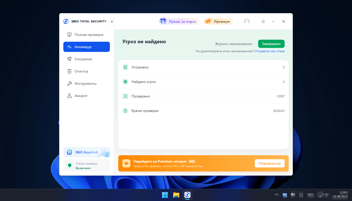Click the Премиум diamond icon
Screen dimensions: 352x201
point(208,21)
